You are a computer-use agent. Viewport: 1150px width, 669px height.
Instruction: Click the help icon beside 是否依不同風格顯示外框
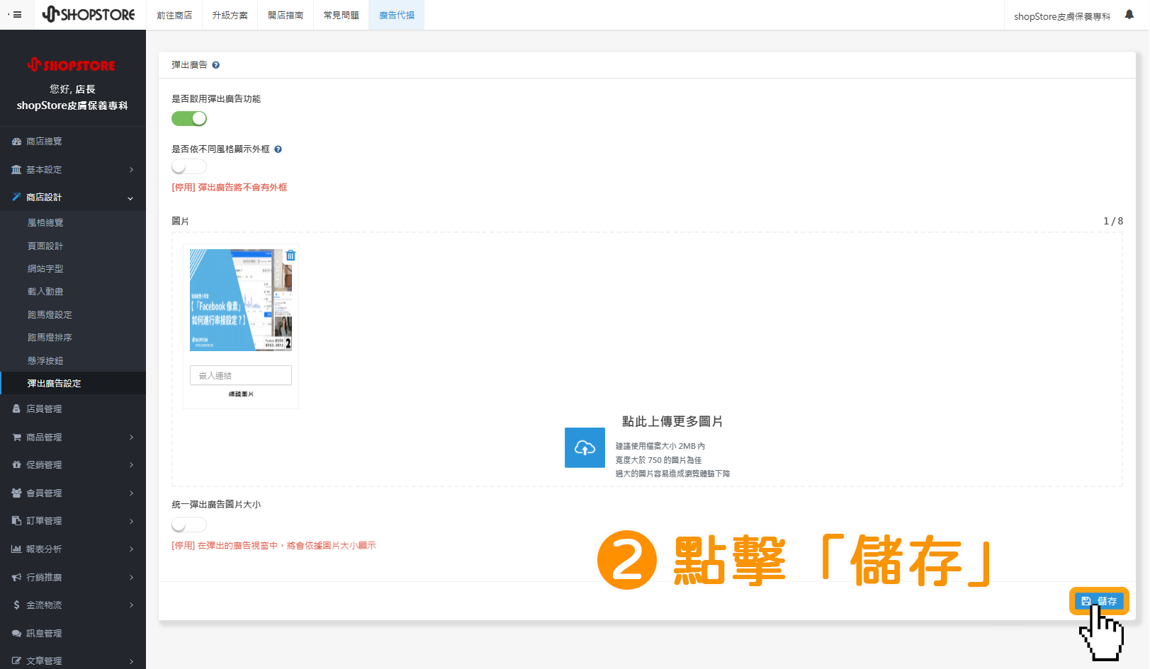[278, 149]
